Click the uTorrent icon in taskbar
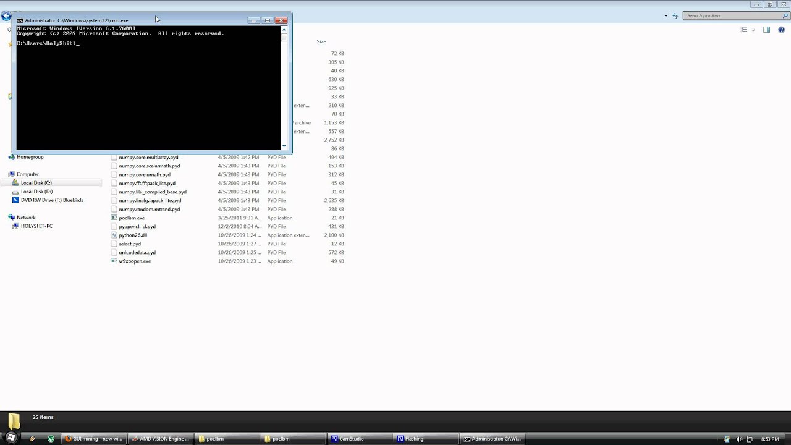Screen dimensions: 791x445 click(x=51, y=439)
